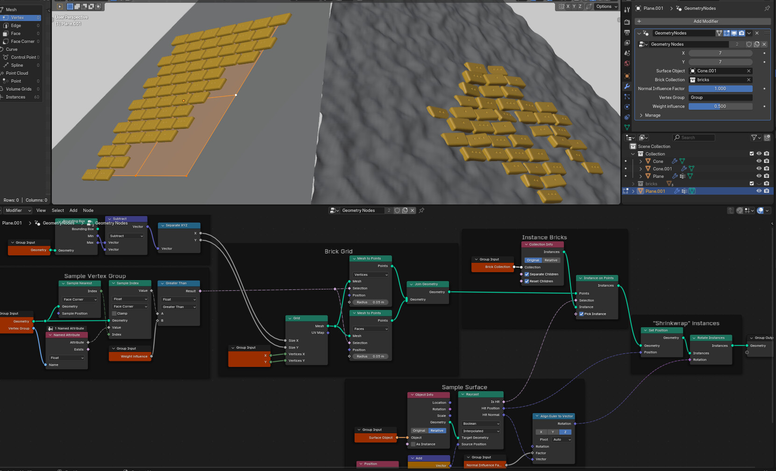This screenshot has height=471, width=776.
Task: Open the View menu in node editor
Action: point(41,211)
